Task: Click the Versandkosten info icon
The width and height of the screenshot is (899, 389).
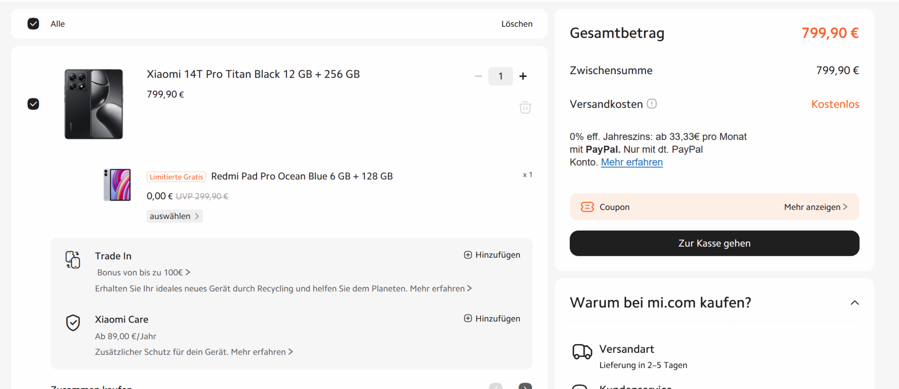Action: point(652,104)
